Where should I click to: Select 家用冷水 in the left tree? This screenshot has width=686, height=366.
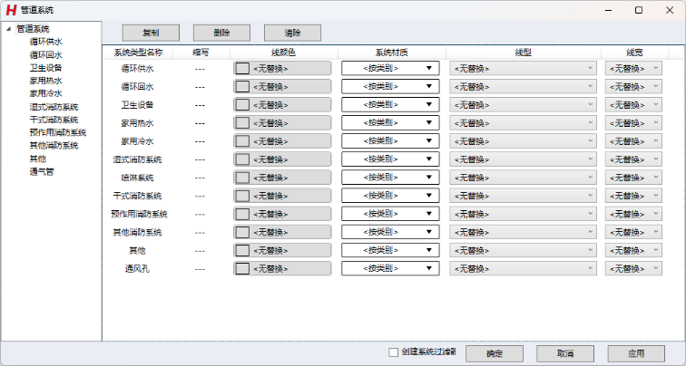[45, 93]
